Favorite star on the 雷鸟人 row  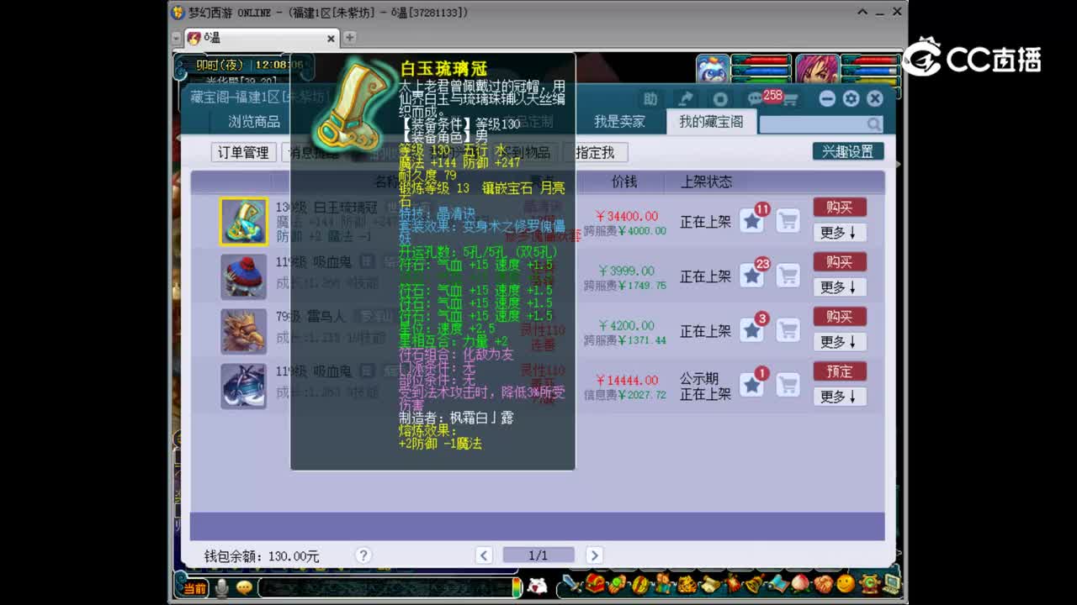click(x=751, y=331)
